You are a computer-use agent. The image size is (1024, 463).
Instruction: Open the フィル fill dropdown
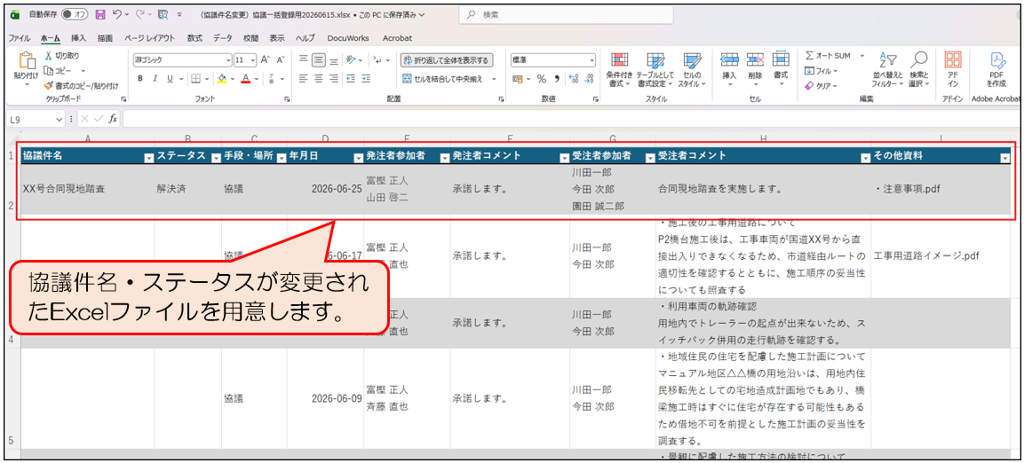[x=822, y=70]
